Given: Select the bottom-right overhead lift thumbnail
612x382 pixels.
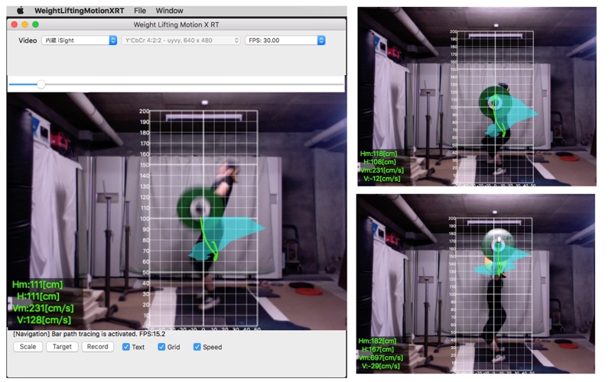Looking at the screenshot, I should click(475, 283).
